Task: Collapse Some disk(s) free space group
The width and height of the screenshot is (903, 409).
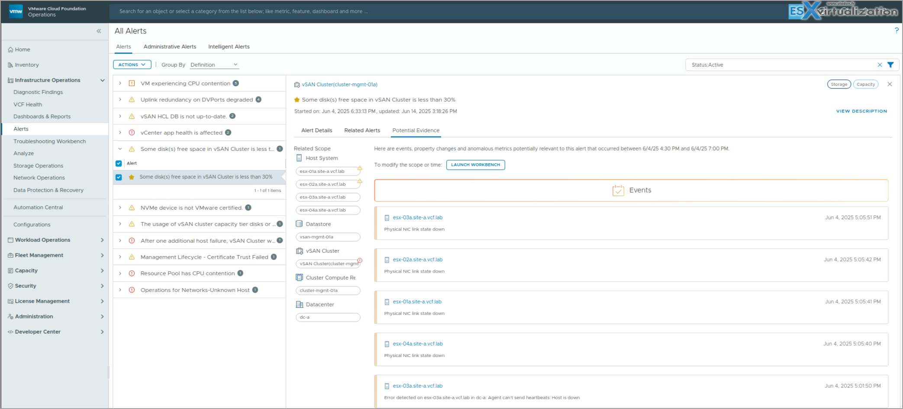Action: pyautogui.click(x=120, y=149)
